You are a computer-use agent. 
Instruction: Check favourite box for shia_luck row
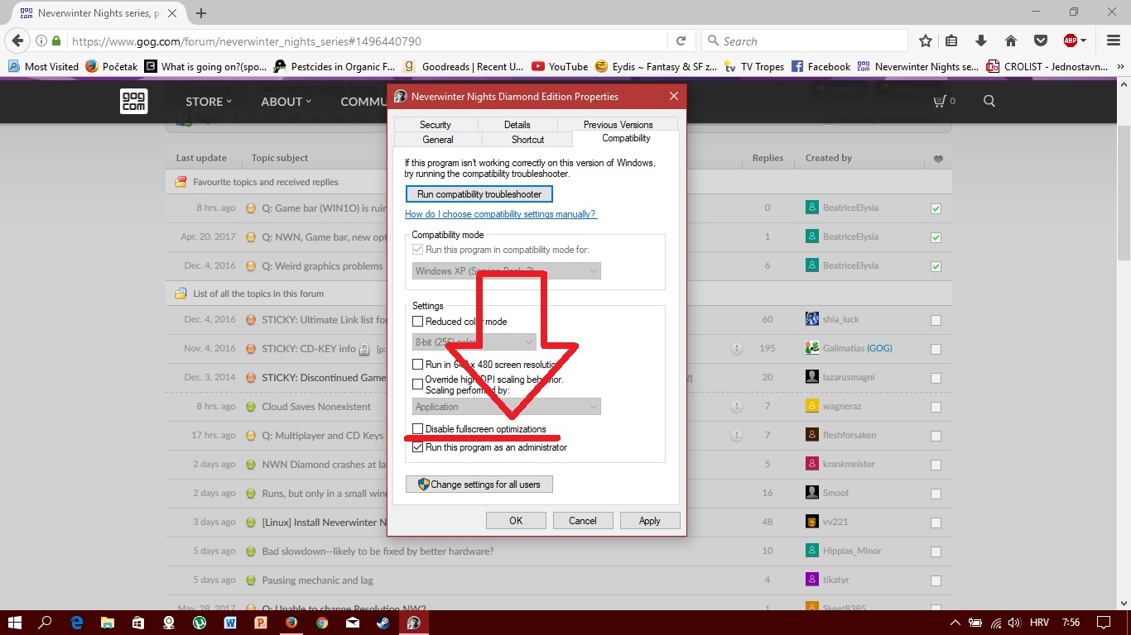click(x=936, y=320)
